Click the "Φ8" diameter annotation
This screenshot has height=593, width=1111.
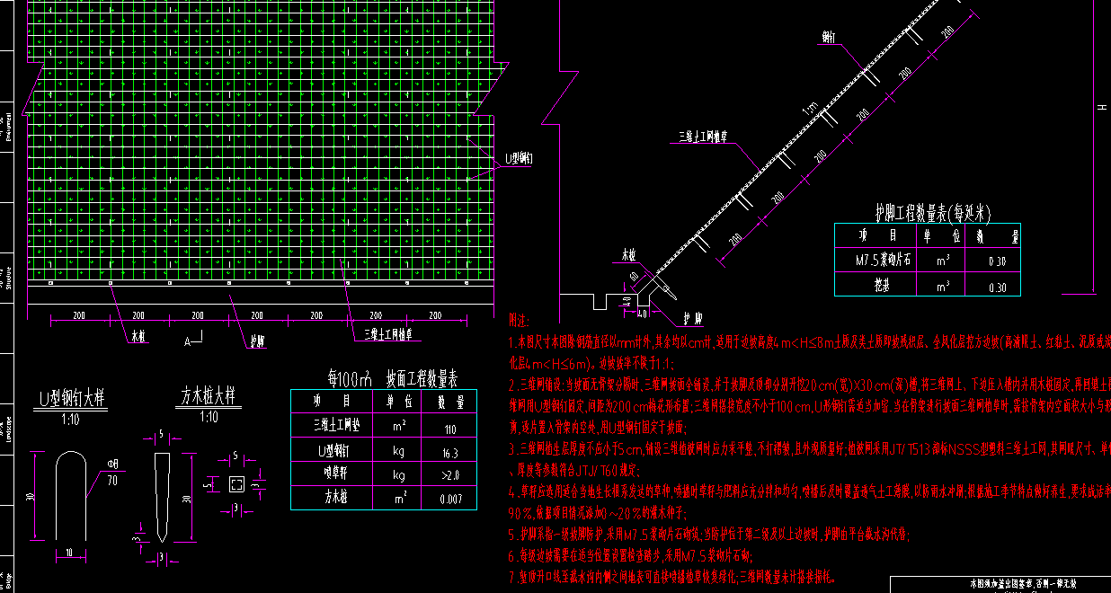(113, 465)
